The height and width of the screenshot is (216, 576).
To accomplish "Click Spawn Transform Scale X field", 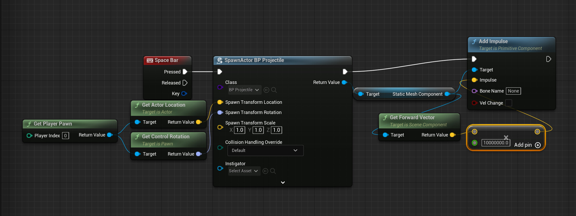I will click(x=239, y=130).
